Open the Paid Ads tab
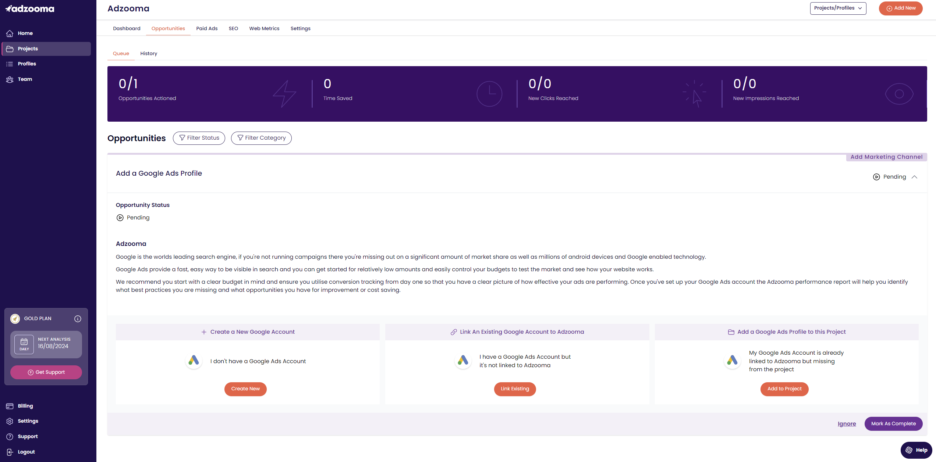The width and height of the screenshot is (936, 462). tap(207, 28)
